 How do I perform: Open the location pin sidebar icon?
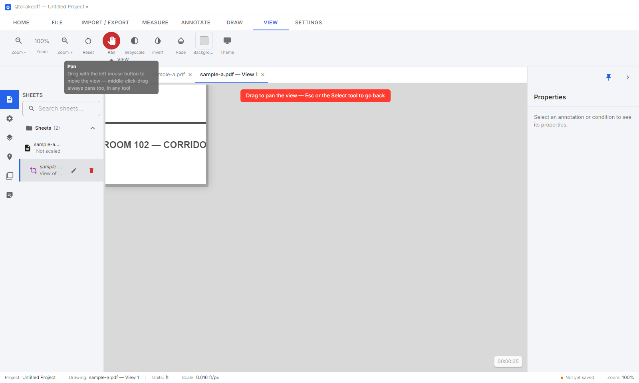10,157
